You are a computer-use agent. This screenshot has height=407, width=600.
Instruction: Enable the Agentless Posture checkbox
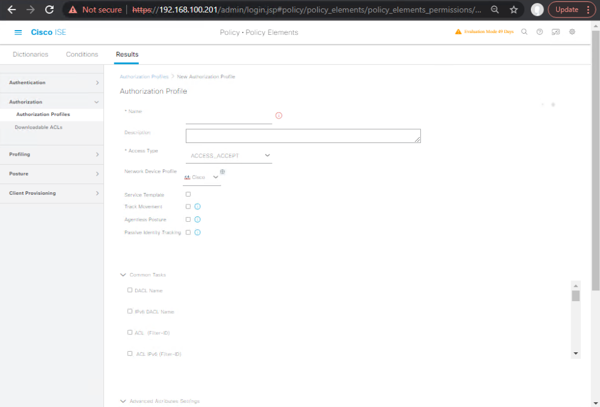188,219
